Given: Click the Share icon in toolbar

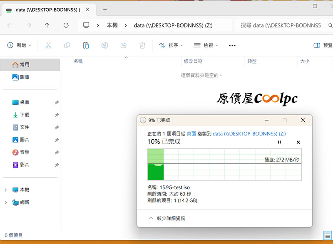Looking at the screenshot, I should pyautogui.click(x=124, y=45).
